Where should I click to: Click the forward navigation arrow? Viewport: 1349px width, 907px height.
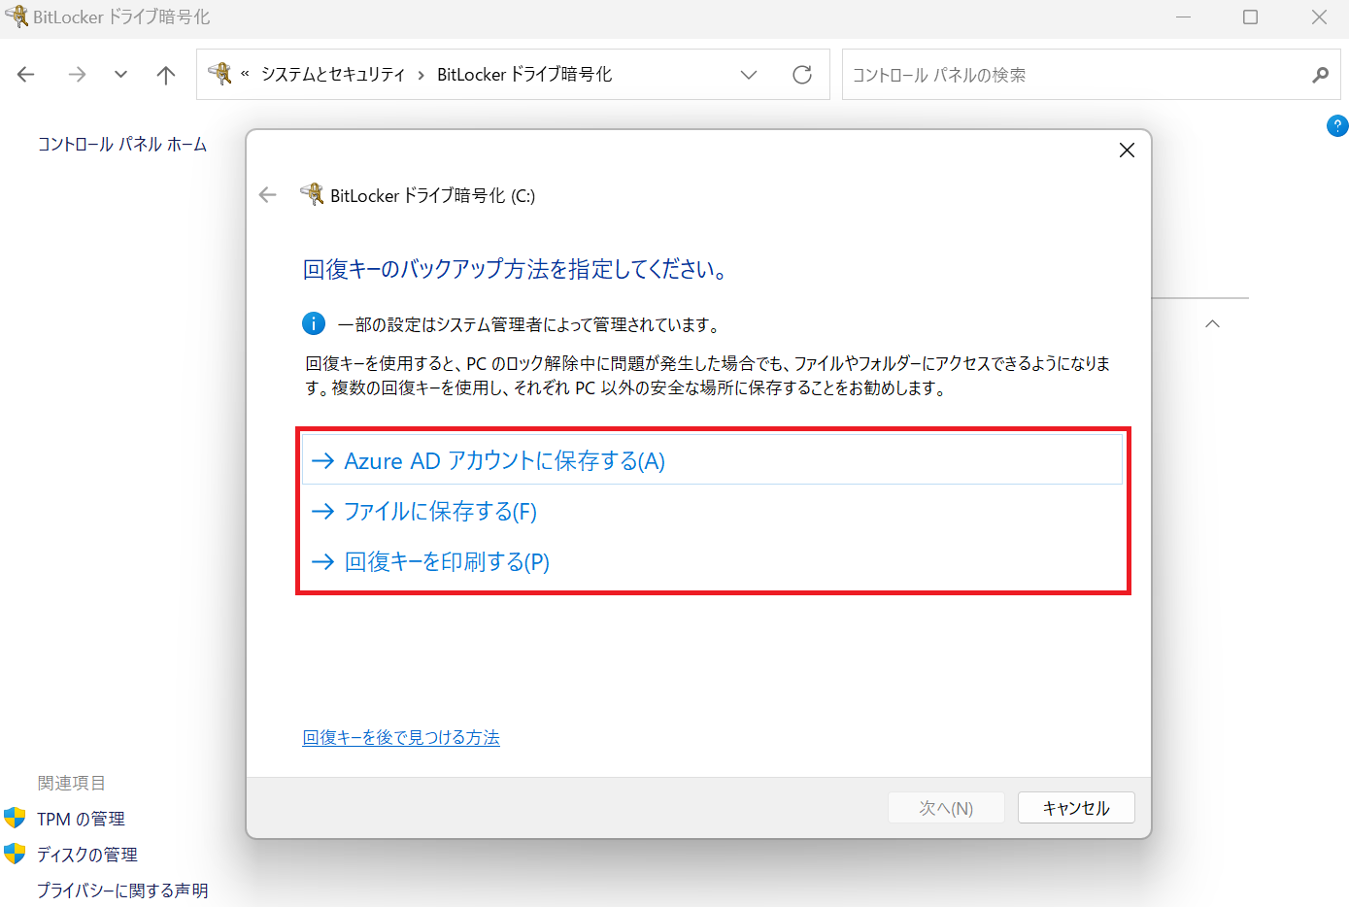tap(77, 75)
